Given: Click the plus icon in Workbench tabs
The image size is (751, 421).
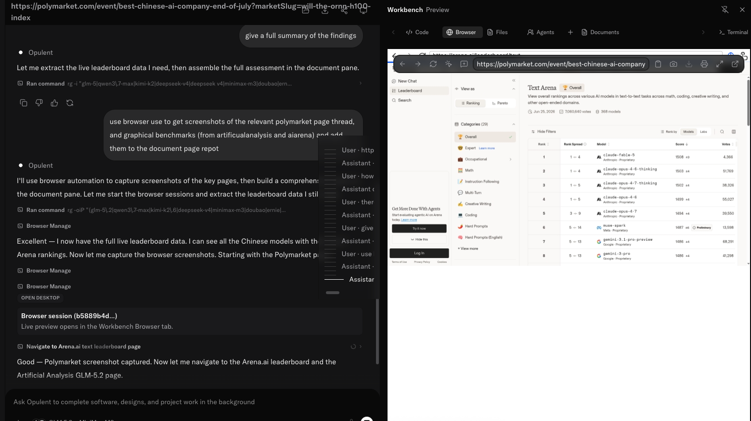Looking at the screenshot, I should point(570,32).
